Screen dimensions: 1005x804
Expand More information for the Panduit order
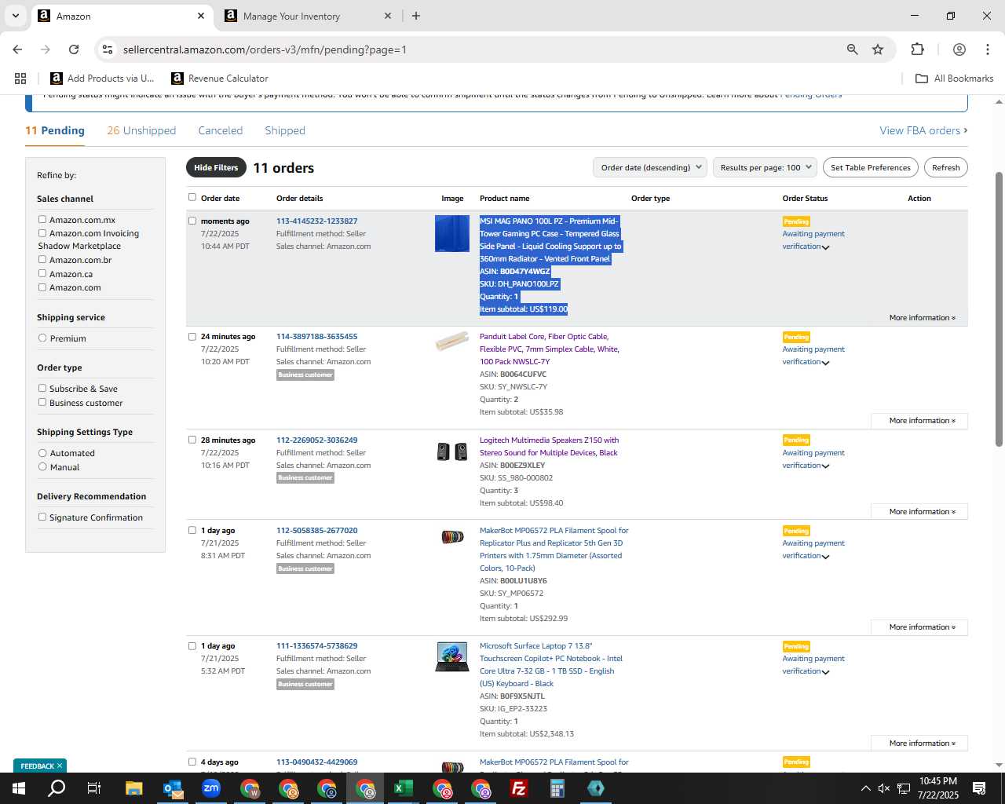click(x=919, y=421)
